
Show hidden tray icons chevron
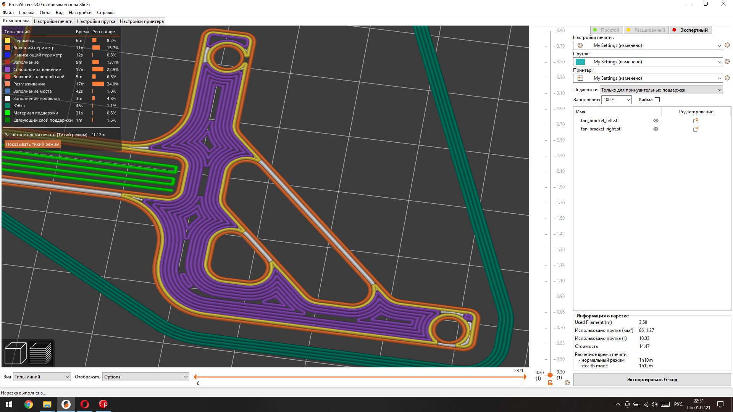point(618,404)
